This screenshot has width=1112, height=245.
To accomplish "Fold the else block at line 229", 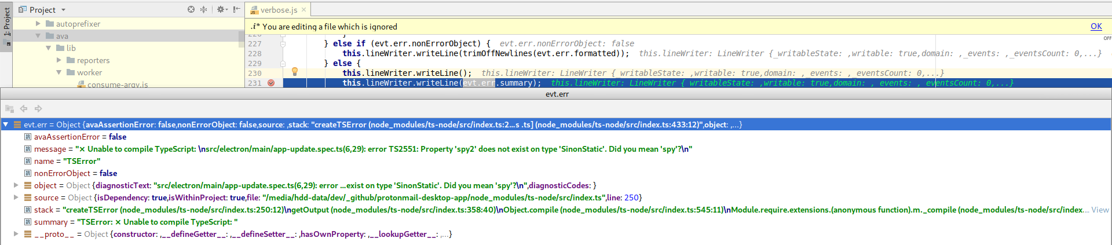I will pos(283,63).
